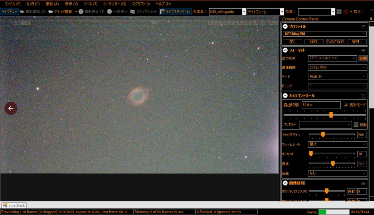Click the オフセット slider handle
Screen dimensions: 374x215
(311, 153)
